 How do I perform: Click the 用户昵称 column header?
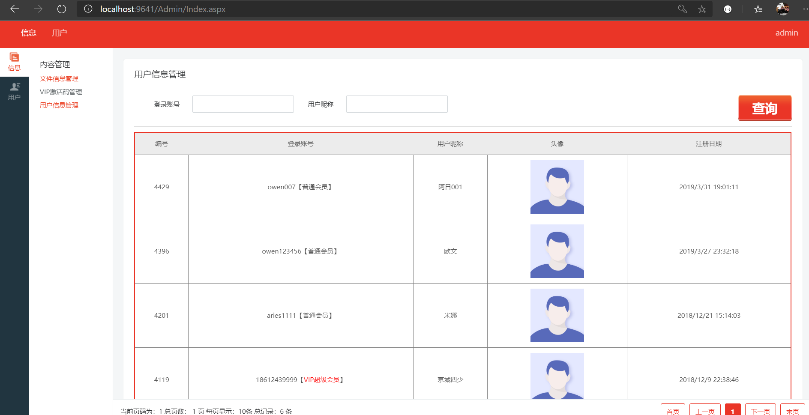450,144
